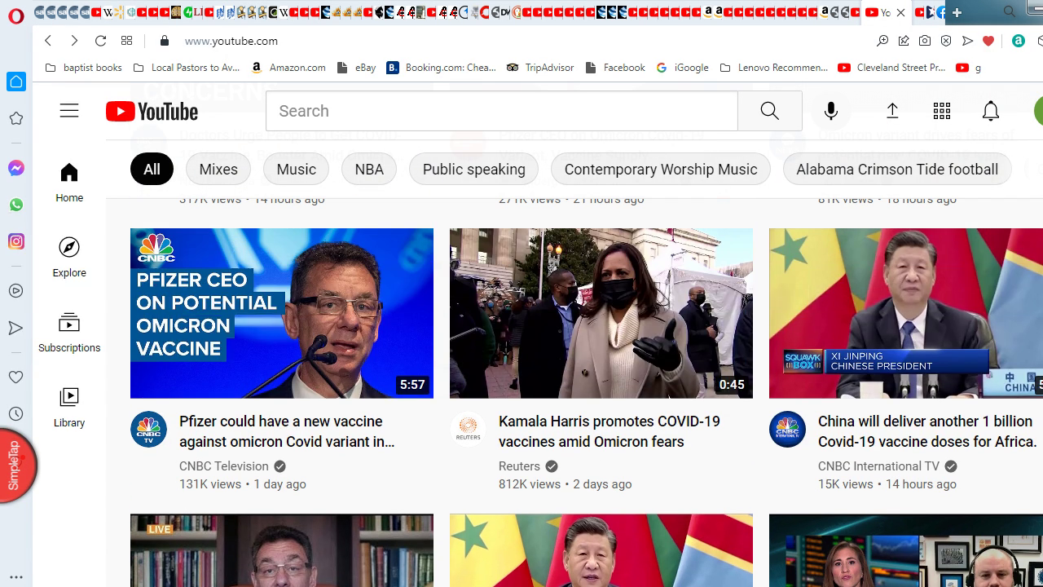The width and height of the screenshot is (1043, 587).
Task: Filter by Contemporary Worship Music
Action: point(660,170)
